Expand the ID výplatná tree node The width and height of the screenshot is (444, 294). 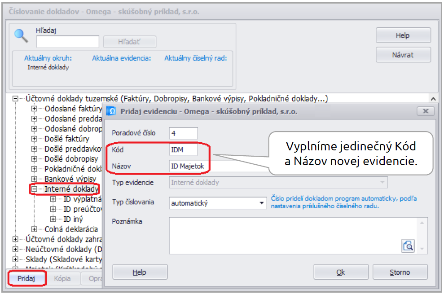point(53,199)
